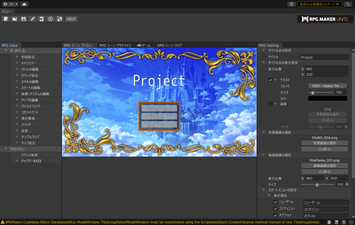Expand the キャラクター tree item
The height and width of the screenshot is (225, 355).
coord(17,63)
